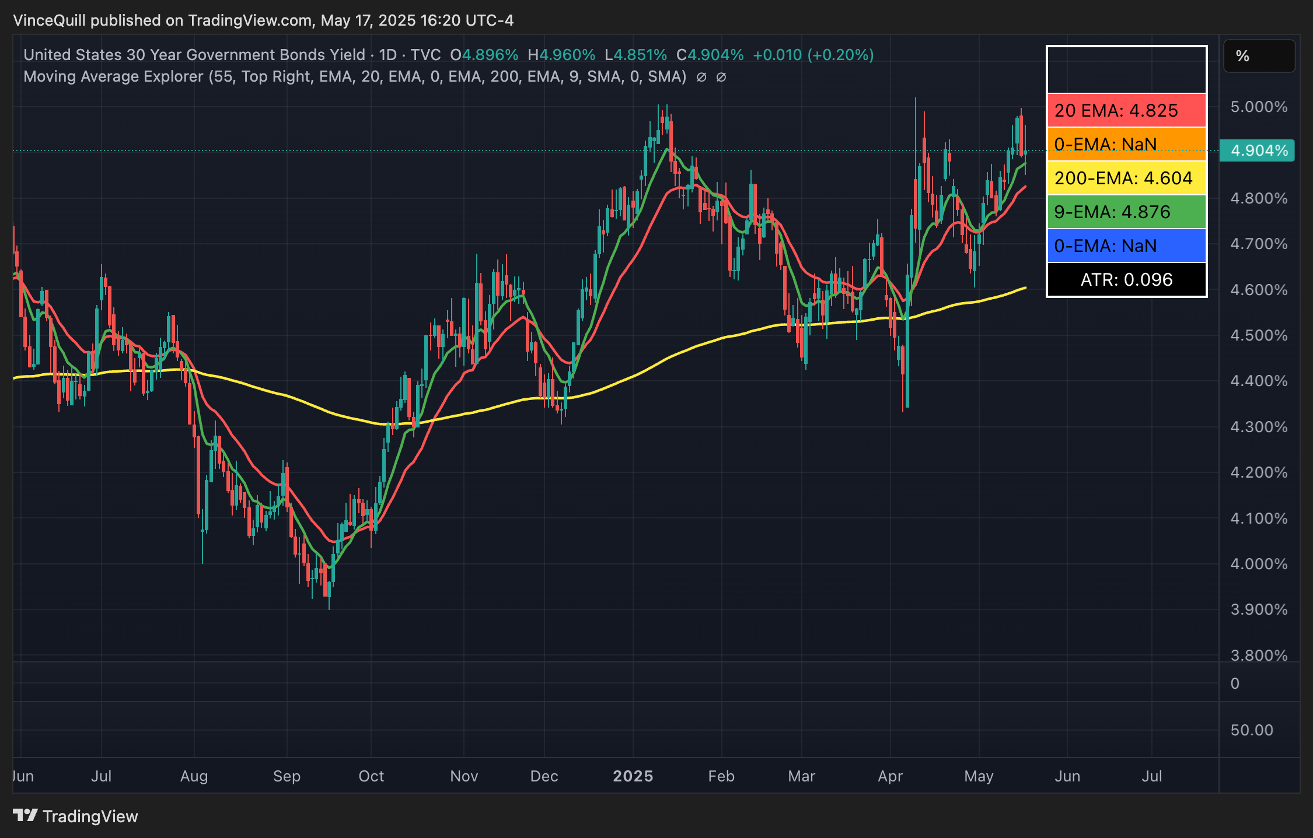Click the first empty-value symbol after indicator

[701, 77]
